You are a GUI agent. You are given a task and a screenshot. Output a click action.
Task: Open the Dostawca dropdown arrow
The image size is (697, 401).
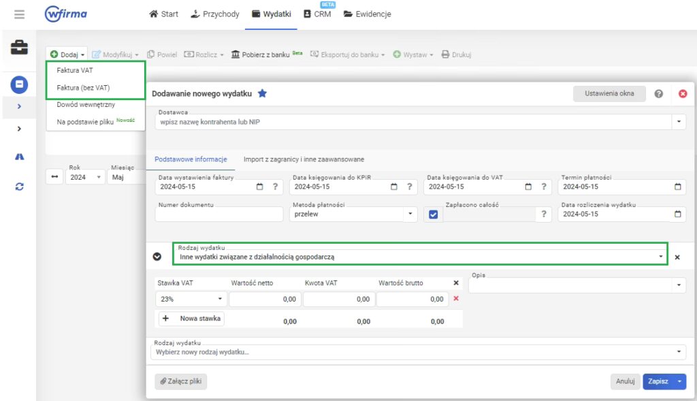coord(679,122)
